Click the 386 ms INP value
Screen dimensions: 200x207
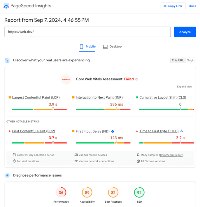pos(117,104)
